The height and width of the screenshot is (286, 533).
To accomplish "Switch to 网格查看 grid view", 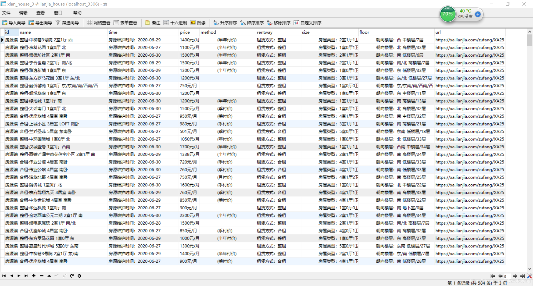I will click(99, 23).
